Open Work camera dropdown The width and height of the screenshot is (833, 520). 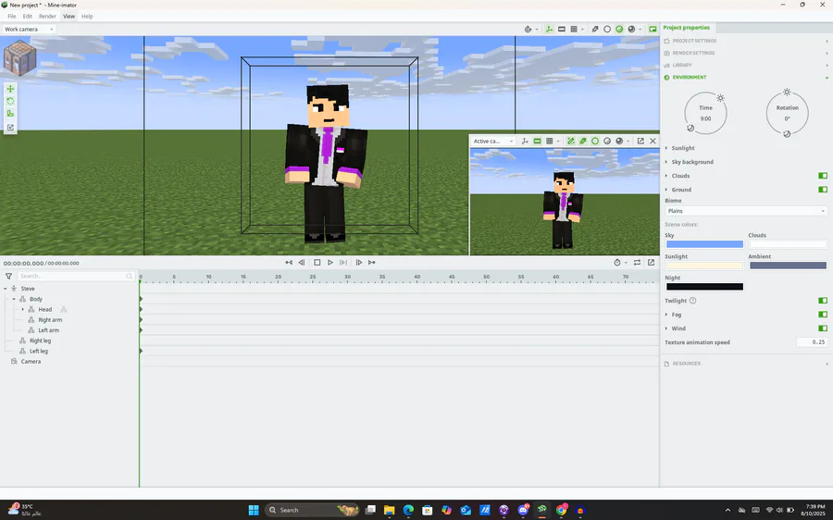30,30
